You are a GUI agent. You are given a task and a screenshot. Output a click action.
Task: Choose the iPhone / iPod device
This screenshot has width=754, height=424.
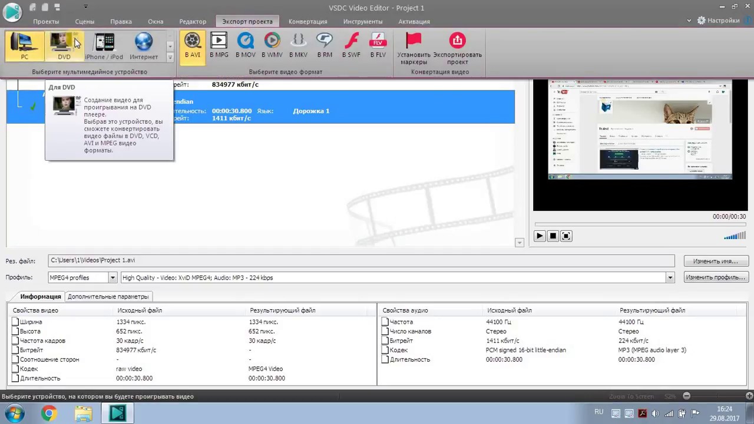[x=104, y=46]
